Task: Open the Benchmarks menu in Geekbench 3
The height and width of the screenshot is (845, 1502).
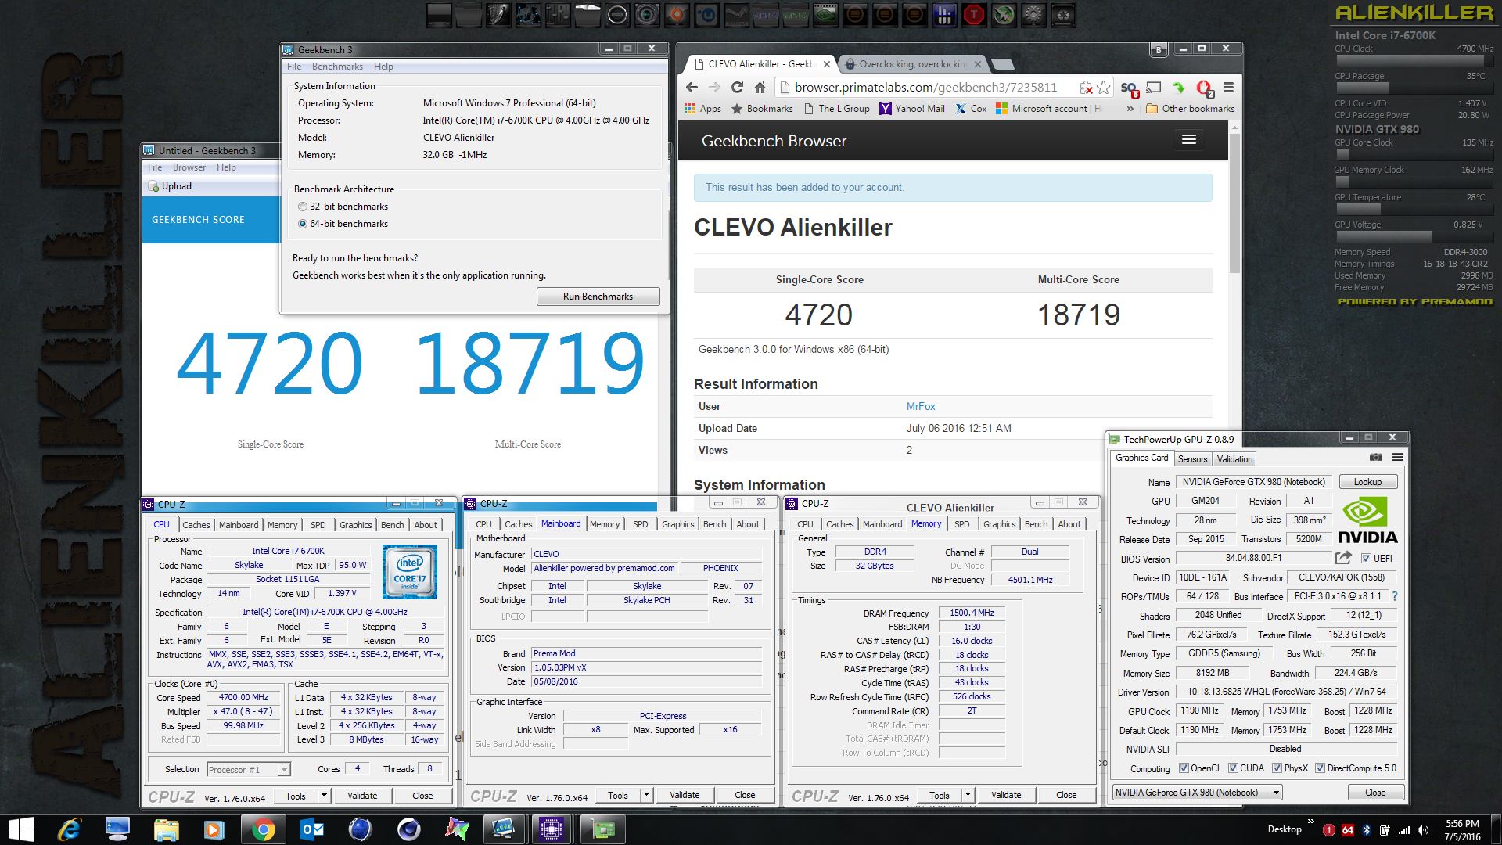Action: click(337, 67)
